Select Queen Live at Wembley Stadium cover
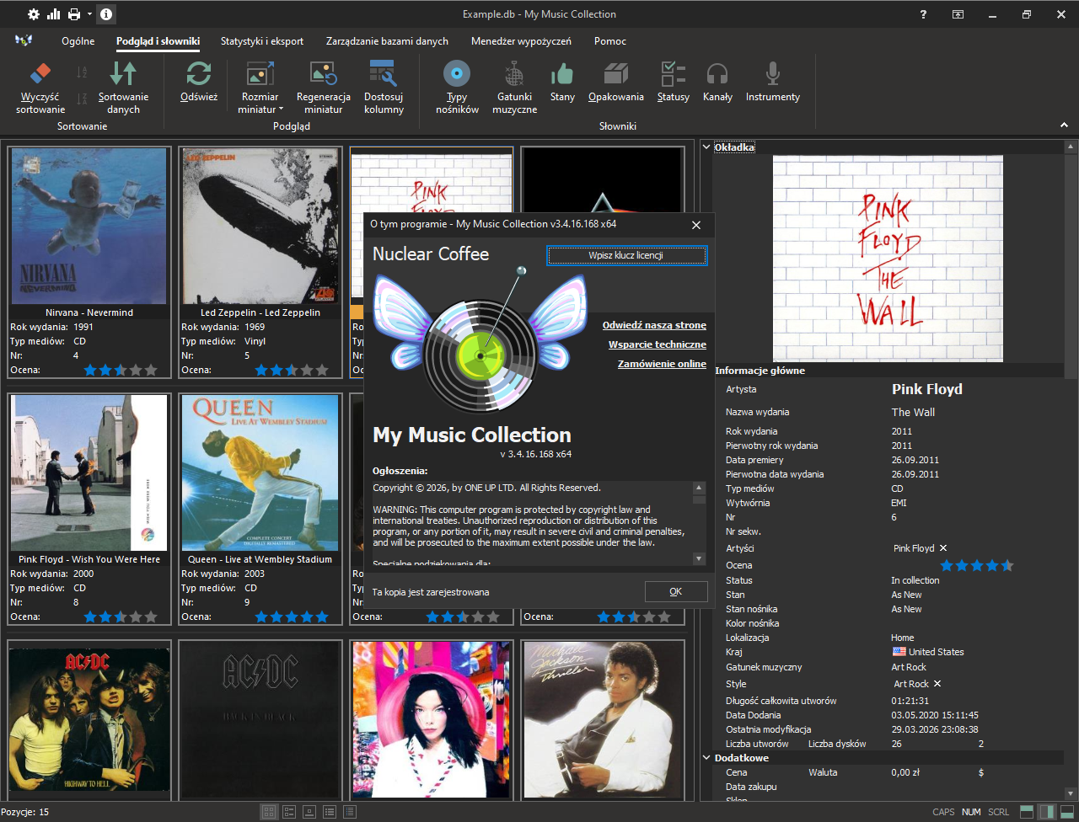The image size is (1079, 822). point(260,472)
